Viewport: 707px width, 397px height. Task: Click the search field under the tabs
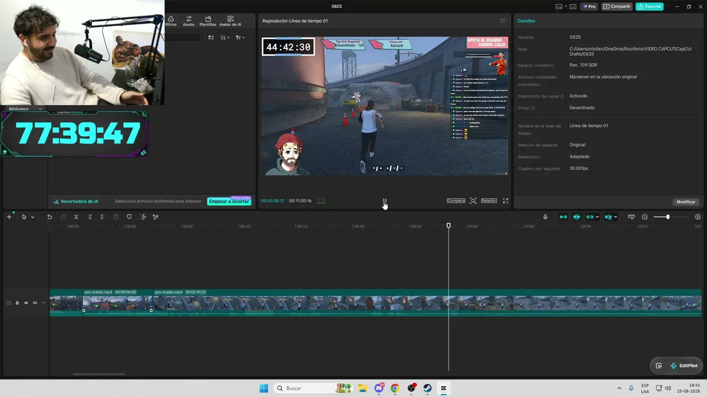[182, 37]
